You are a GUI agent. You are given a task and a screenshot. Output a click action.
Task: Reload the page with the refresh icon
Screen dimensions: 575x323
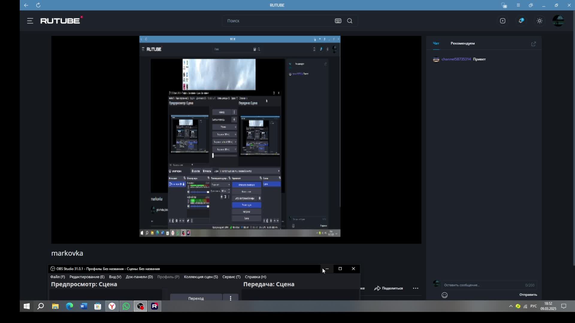pos(38,5)
